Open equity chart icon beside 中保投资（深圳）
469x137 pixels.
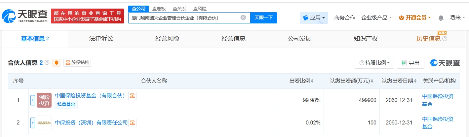click(133, 123)
